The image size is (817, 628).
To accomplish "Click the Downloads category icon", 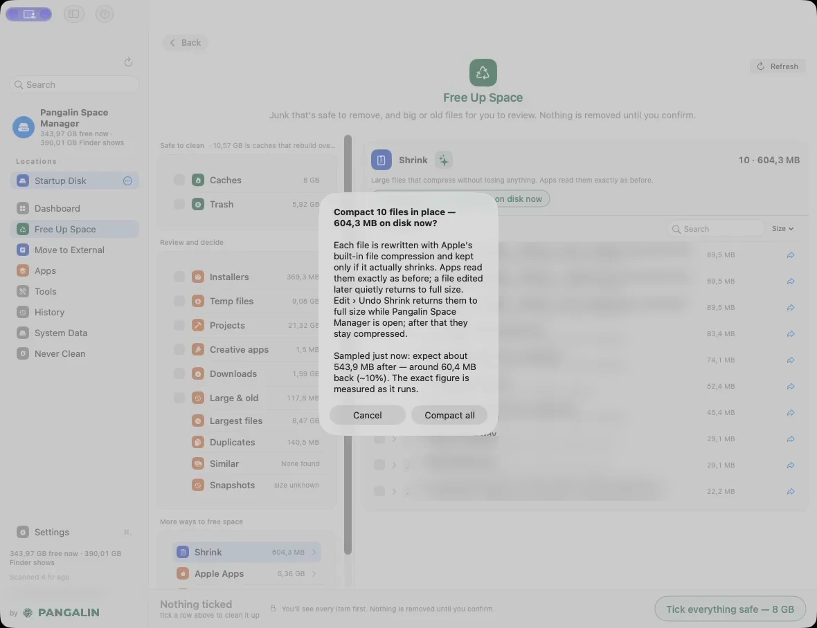I will coord(198,373).
